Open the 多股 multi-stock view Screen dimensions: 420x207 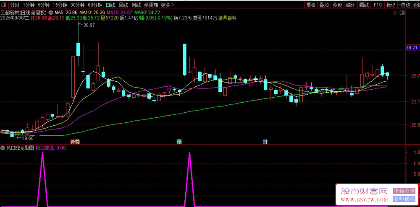tap(337, 5)
